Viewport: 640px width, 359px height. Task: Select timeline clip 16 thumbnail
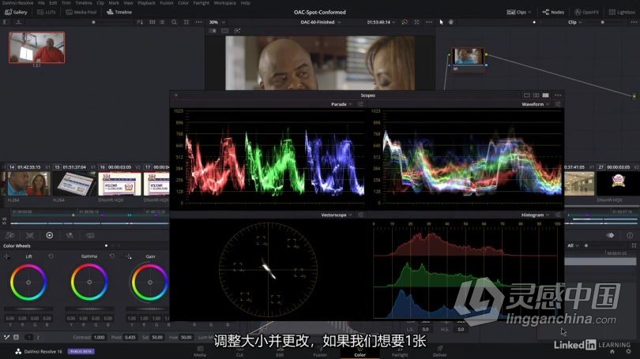tap(119, 184)
